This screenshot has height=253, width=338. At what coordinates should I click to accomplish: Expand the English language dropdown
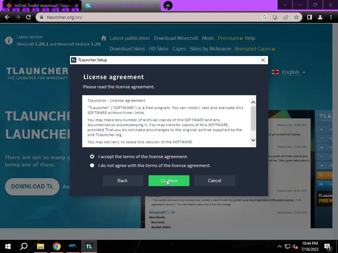click(x=288, y=72)
